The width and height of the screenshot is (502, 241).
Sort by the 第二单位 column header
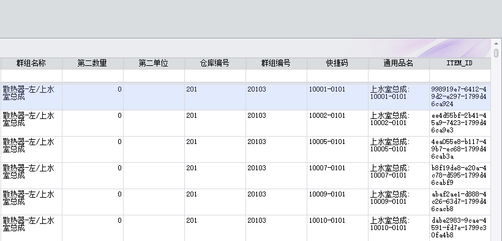154,63
